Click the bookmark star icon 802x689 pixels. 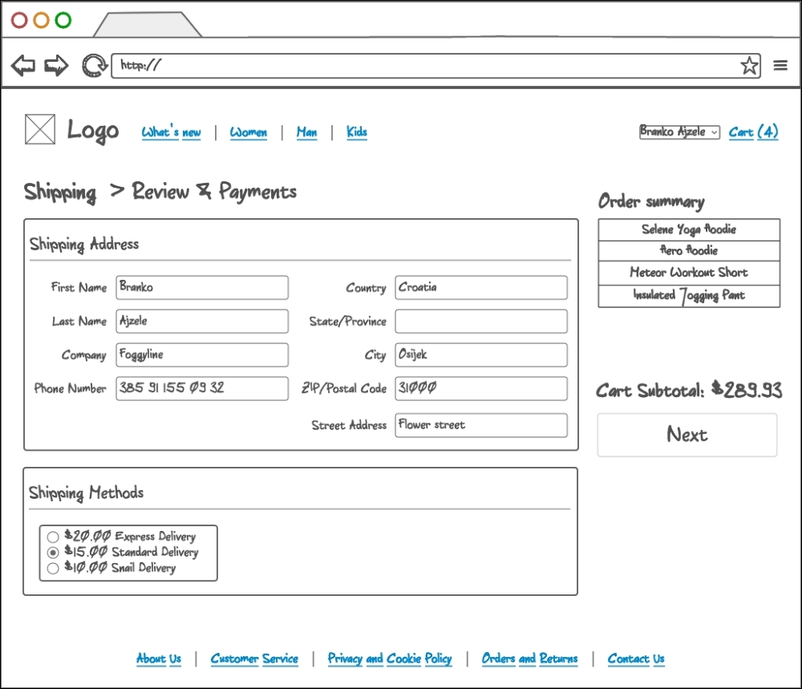pos(749,65)
